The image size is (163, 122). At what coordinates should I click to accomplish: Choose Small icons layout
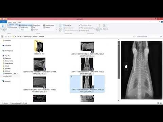tap(23, 27)
